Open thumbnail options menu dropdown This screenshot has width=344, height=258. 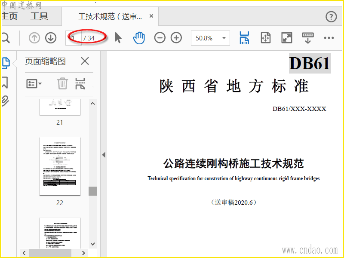tap(34, 83)
